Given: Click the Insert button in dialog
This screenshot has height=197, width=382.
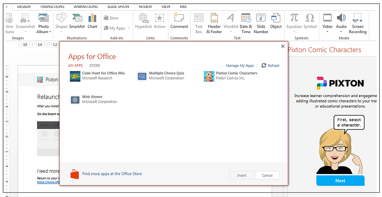Looking at the screenshot, I should (242, 175).
